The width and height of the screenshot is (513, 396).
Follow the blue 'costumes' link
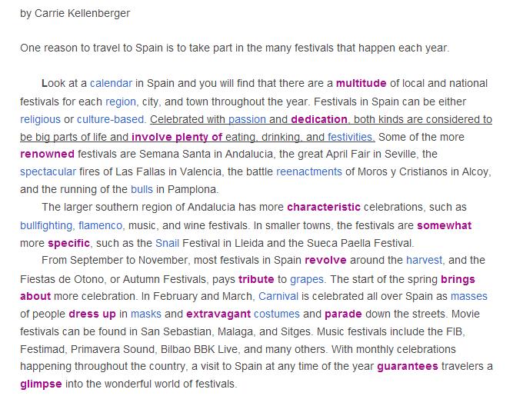point(277,314)
